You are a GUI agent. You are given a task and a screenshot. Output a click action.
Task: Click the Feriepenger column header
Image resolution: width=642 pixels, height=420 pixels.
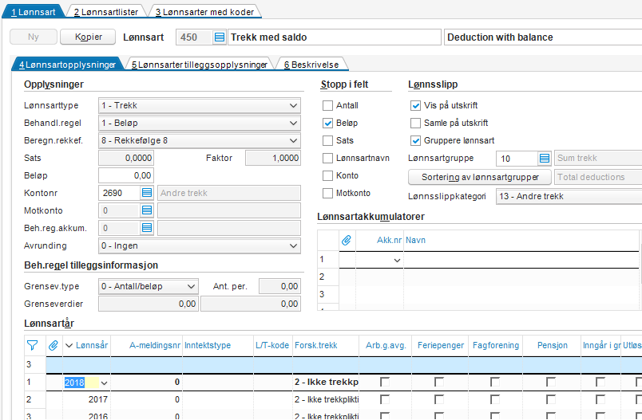click(x=441, y=346)
